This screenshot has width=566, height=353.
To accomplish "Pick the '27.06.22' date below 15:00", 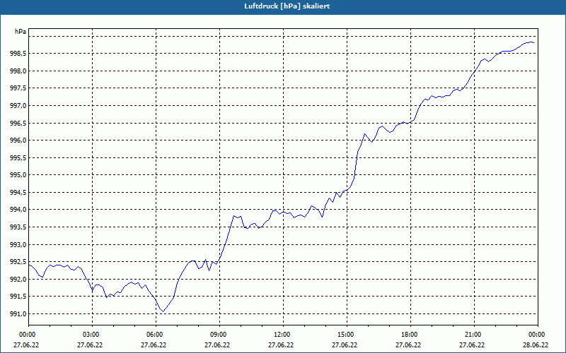I will coord(345,345).
